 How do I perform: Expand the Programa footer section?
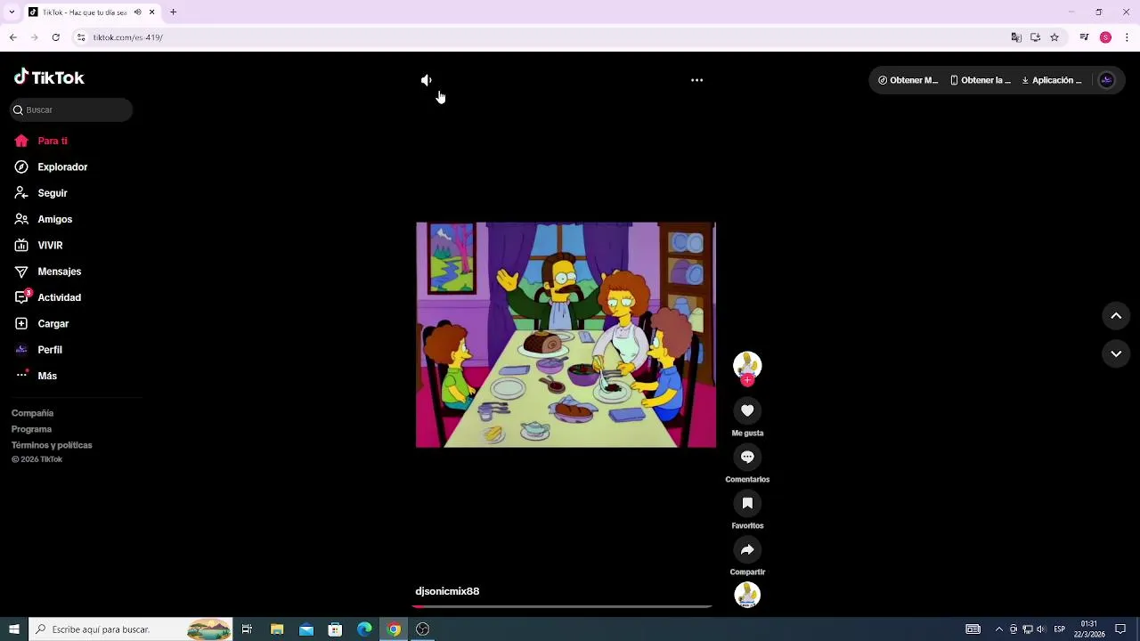coord(31,429)
